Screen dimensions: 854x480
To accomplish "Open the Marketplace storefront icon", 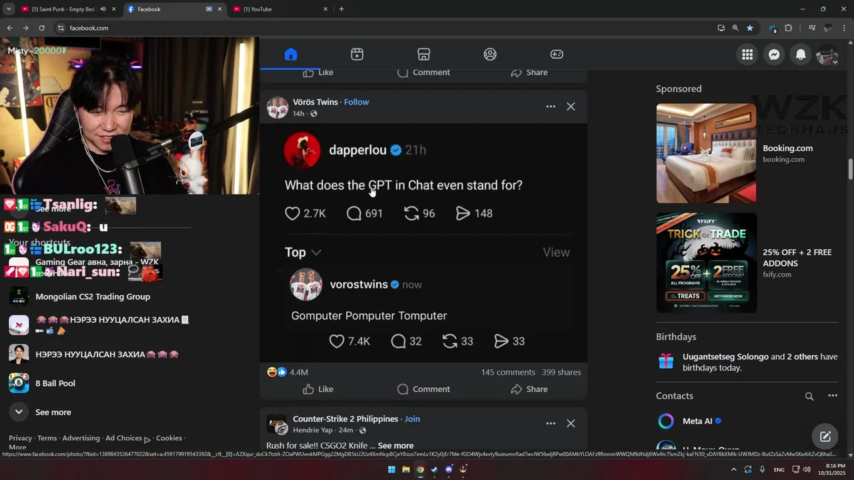I will coord(424,55).
